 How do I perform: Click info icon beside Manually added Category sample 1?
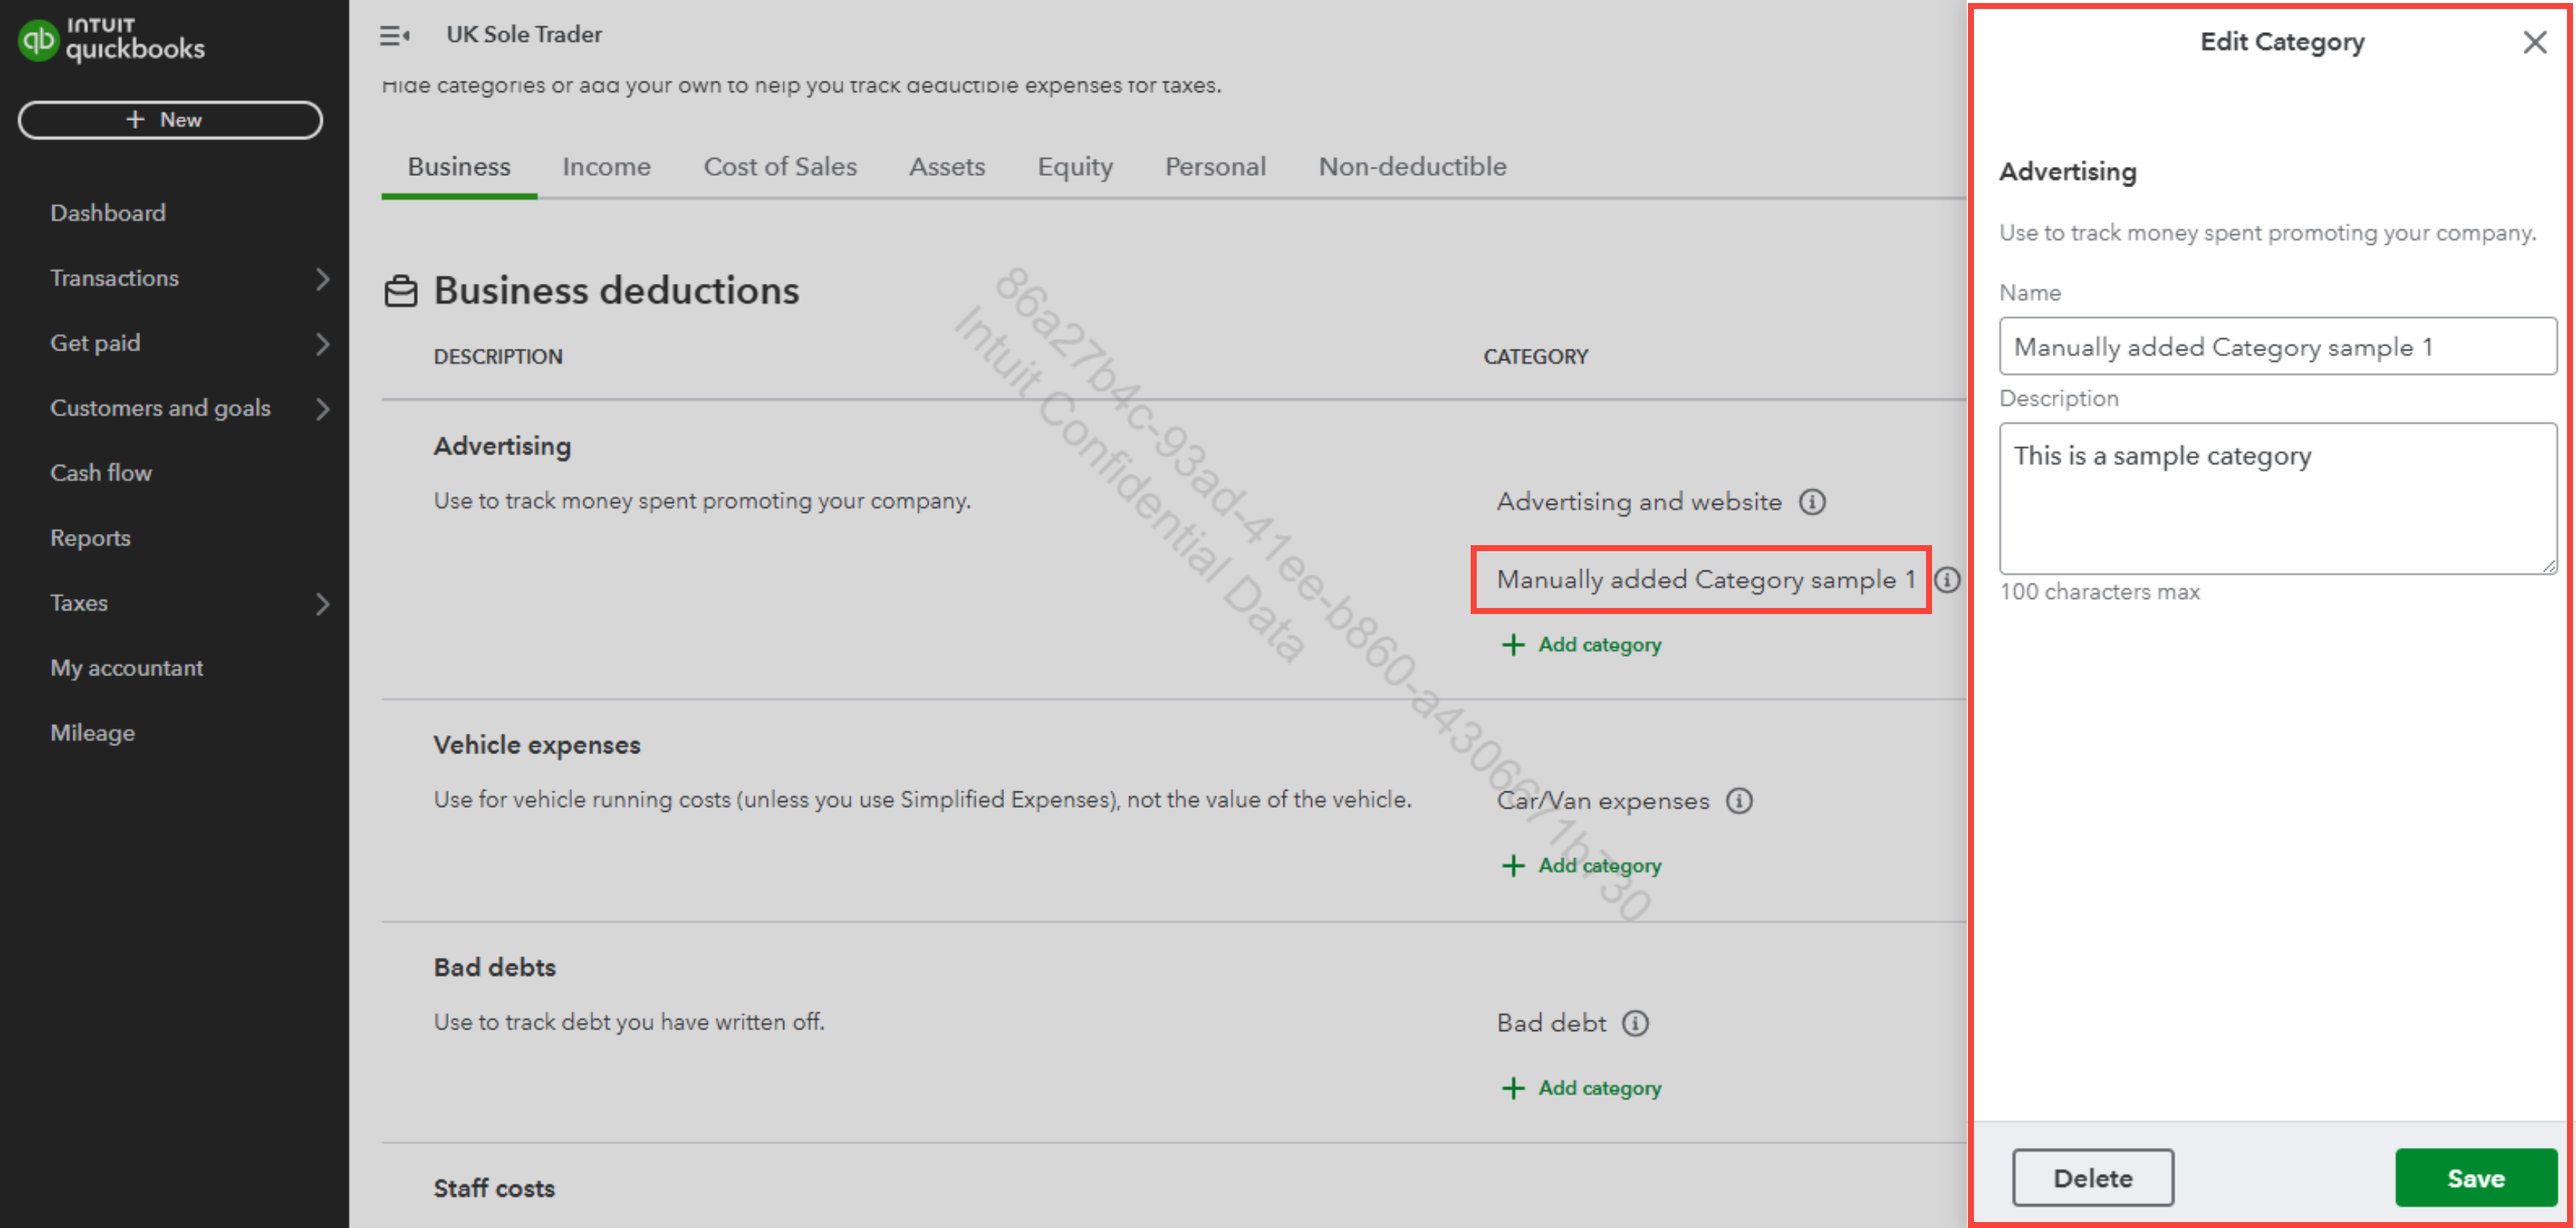click(x=1947, y=580)
